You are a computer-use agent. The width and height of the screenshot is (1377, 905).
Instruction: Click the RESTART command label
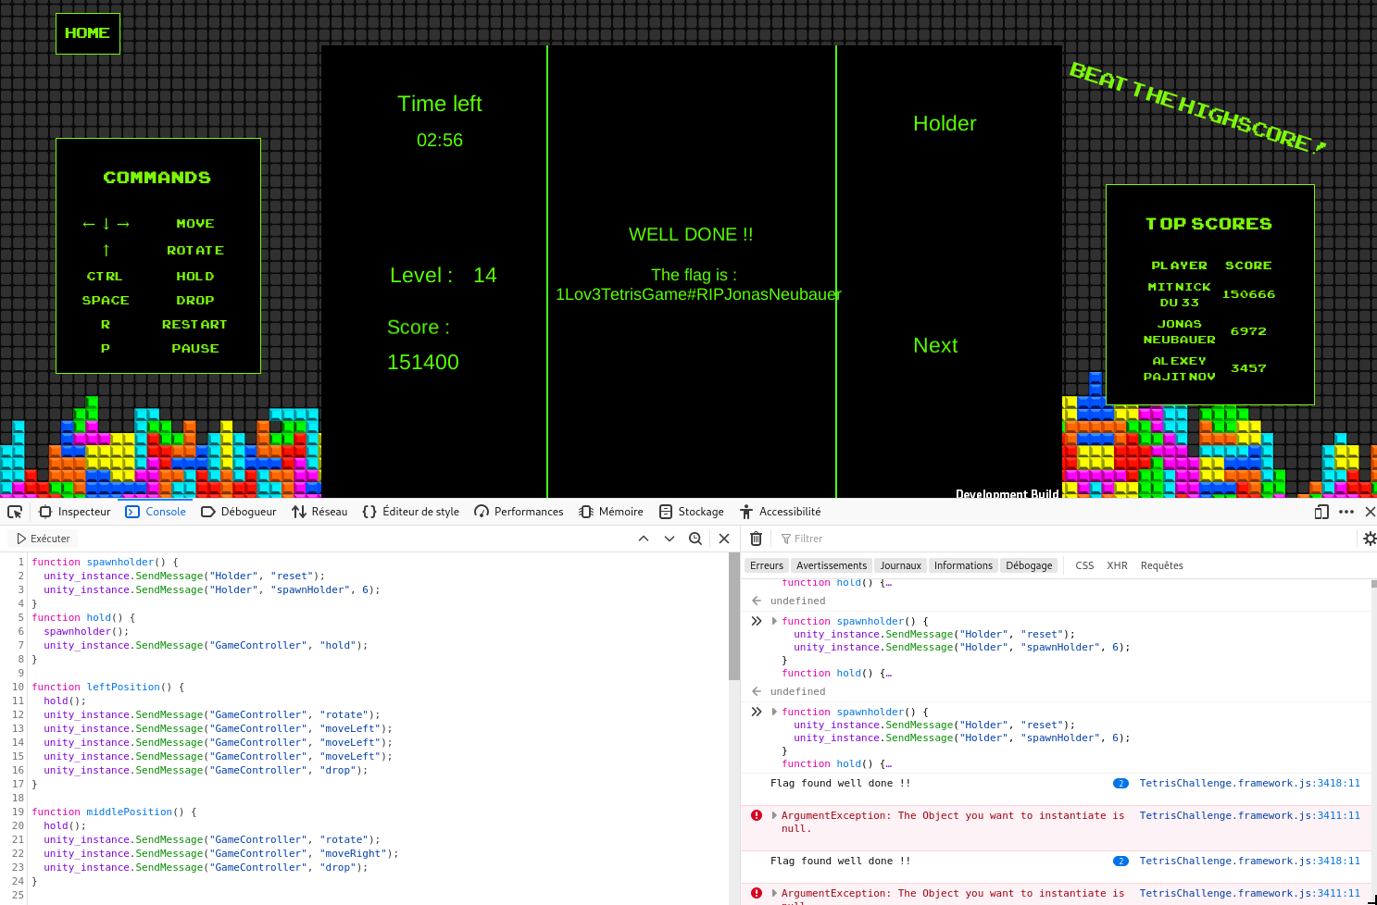click(x=194, y=325)
